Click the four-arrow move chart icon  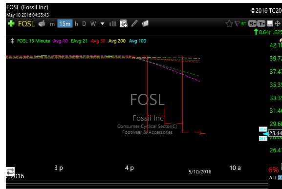(278, 23)
